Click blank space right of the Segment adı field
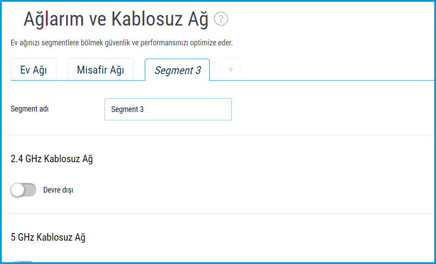The width and height of the screenshot is (436, 264). pos(331,109)
